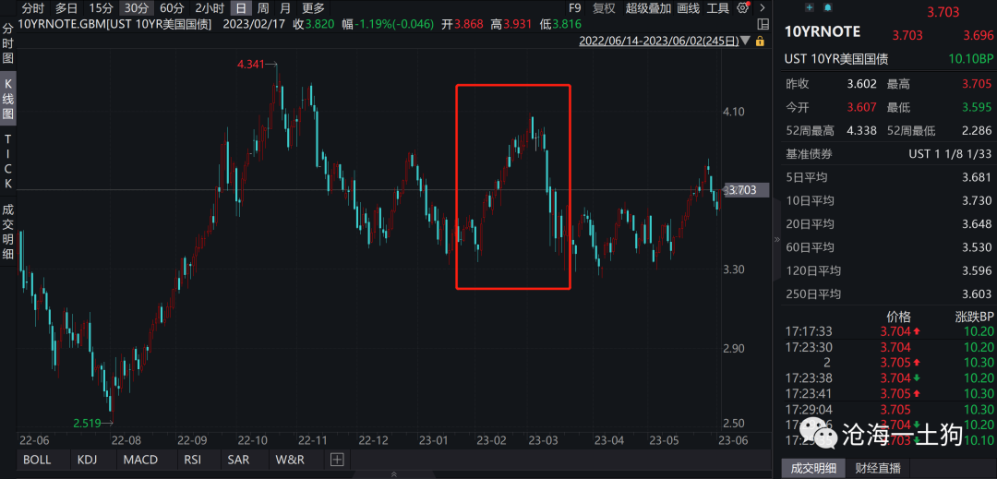Image resolution: width=997 pixels, height=479 pixels.
Task: Enable MACD indicator
Action: (140, 460)
